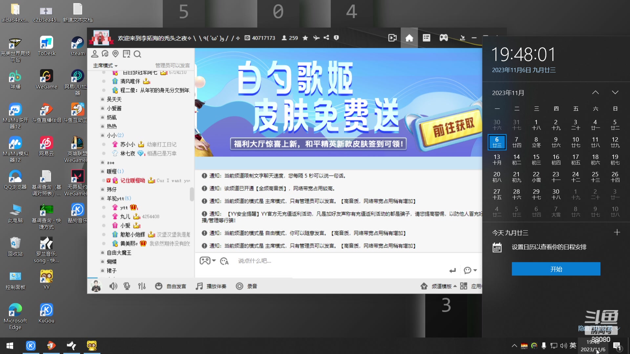Open the channel list tab icon
Viewport: 630px width, 354px height.
(x=426, y=38)
